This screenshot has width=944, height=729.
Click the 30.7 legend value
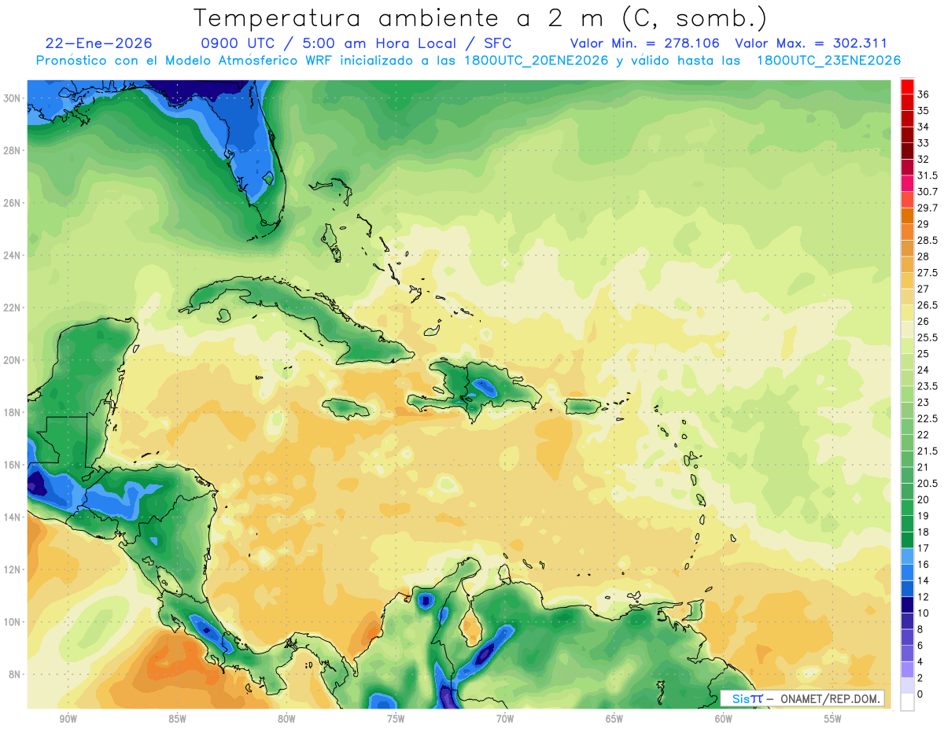(927, 192)
